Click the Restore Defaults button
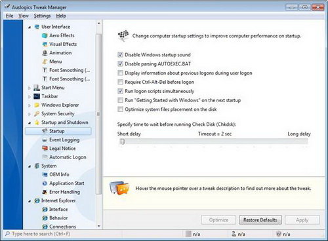Image resolution: width=328 pixels, height=241 pixels. point(260,220)
